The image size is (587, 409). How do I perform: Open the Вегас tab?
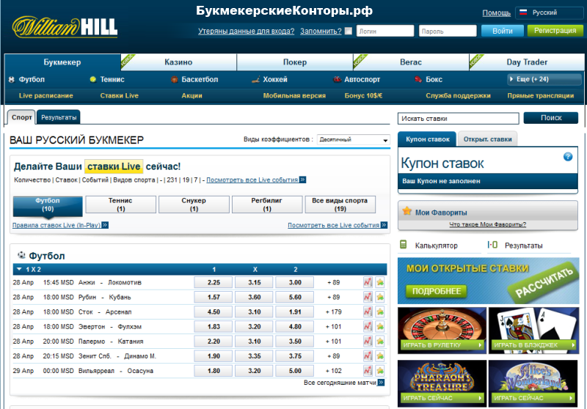click(x=411, y=62)
